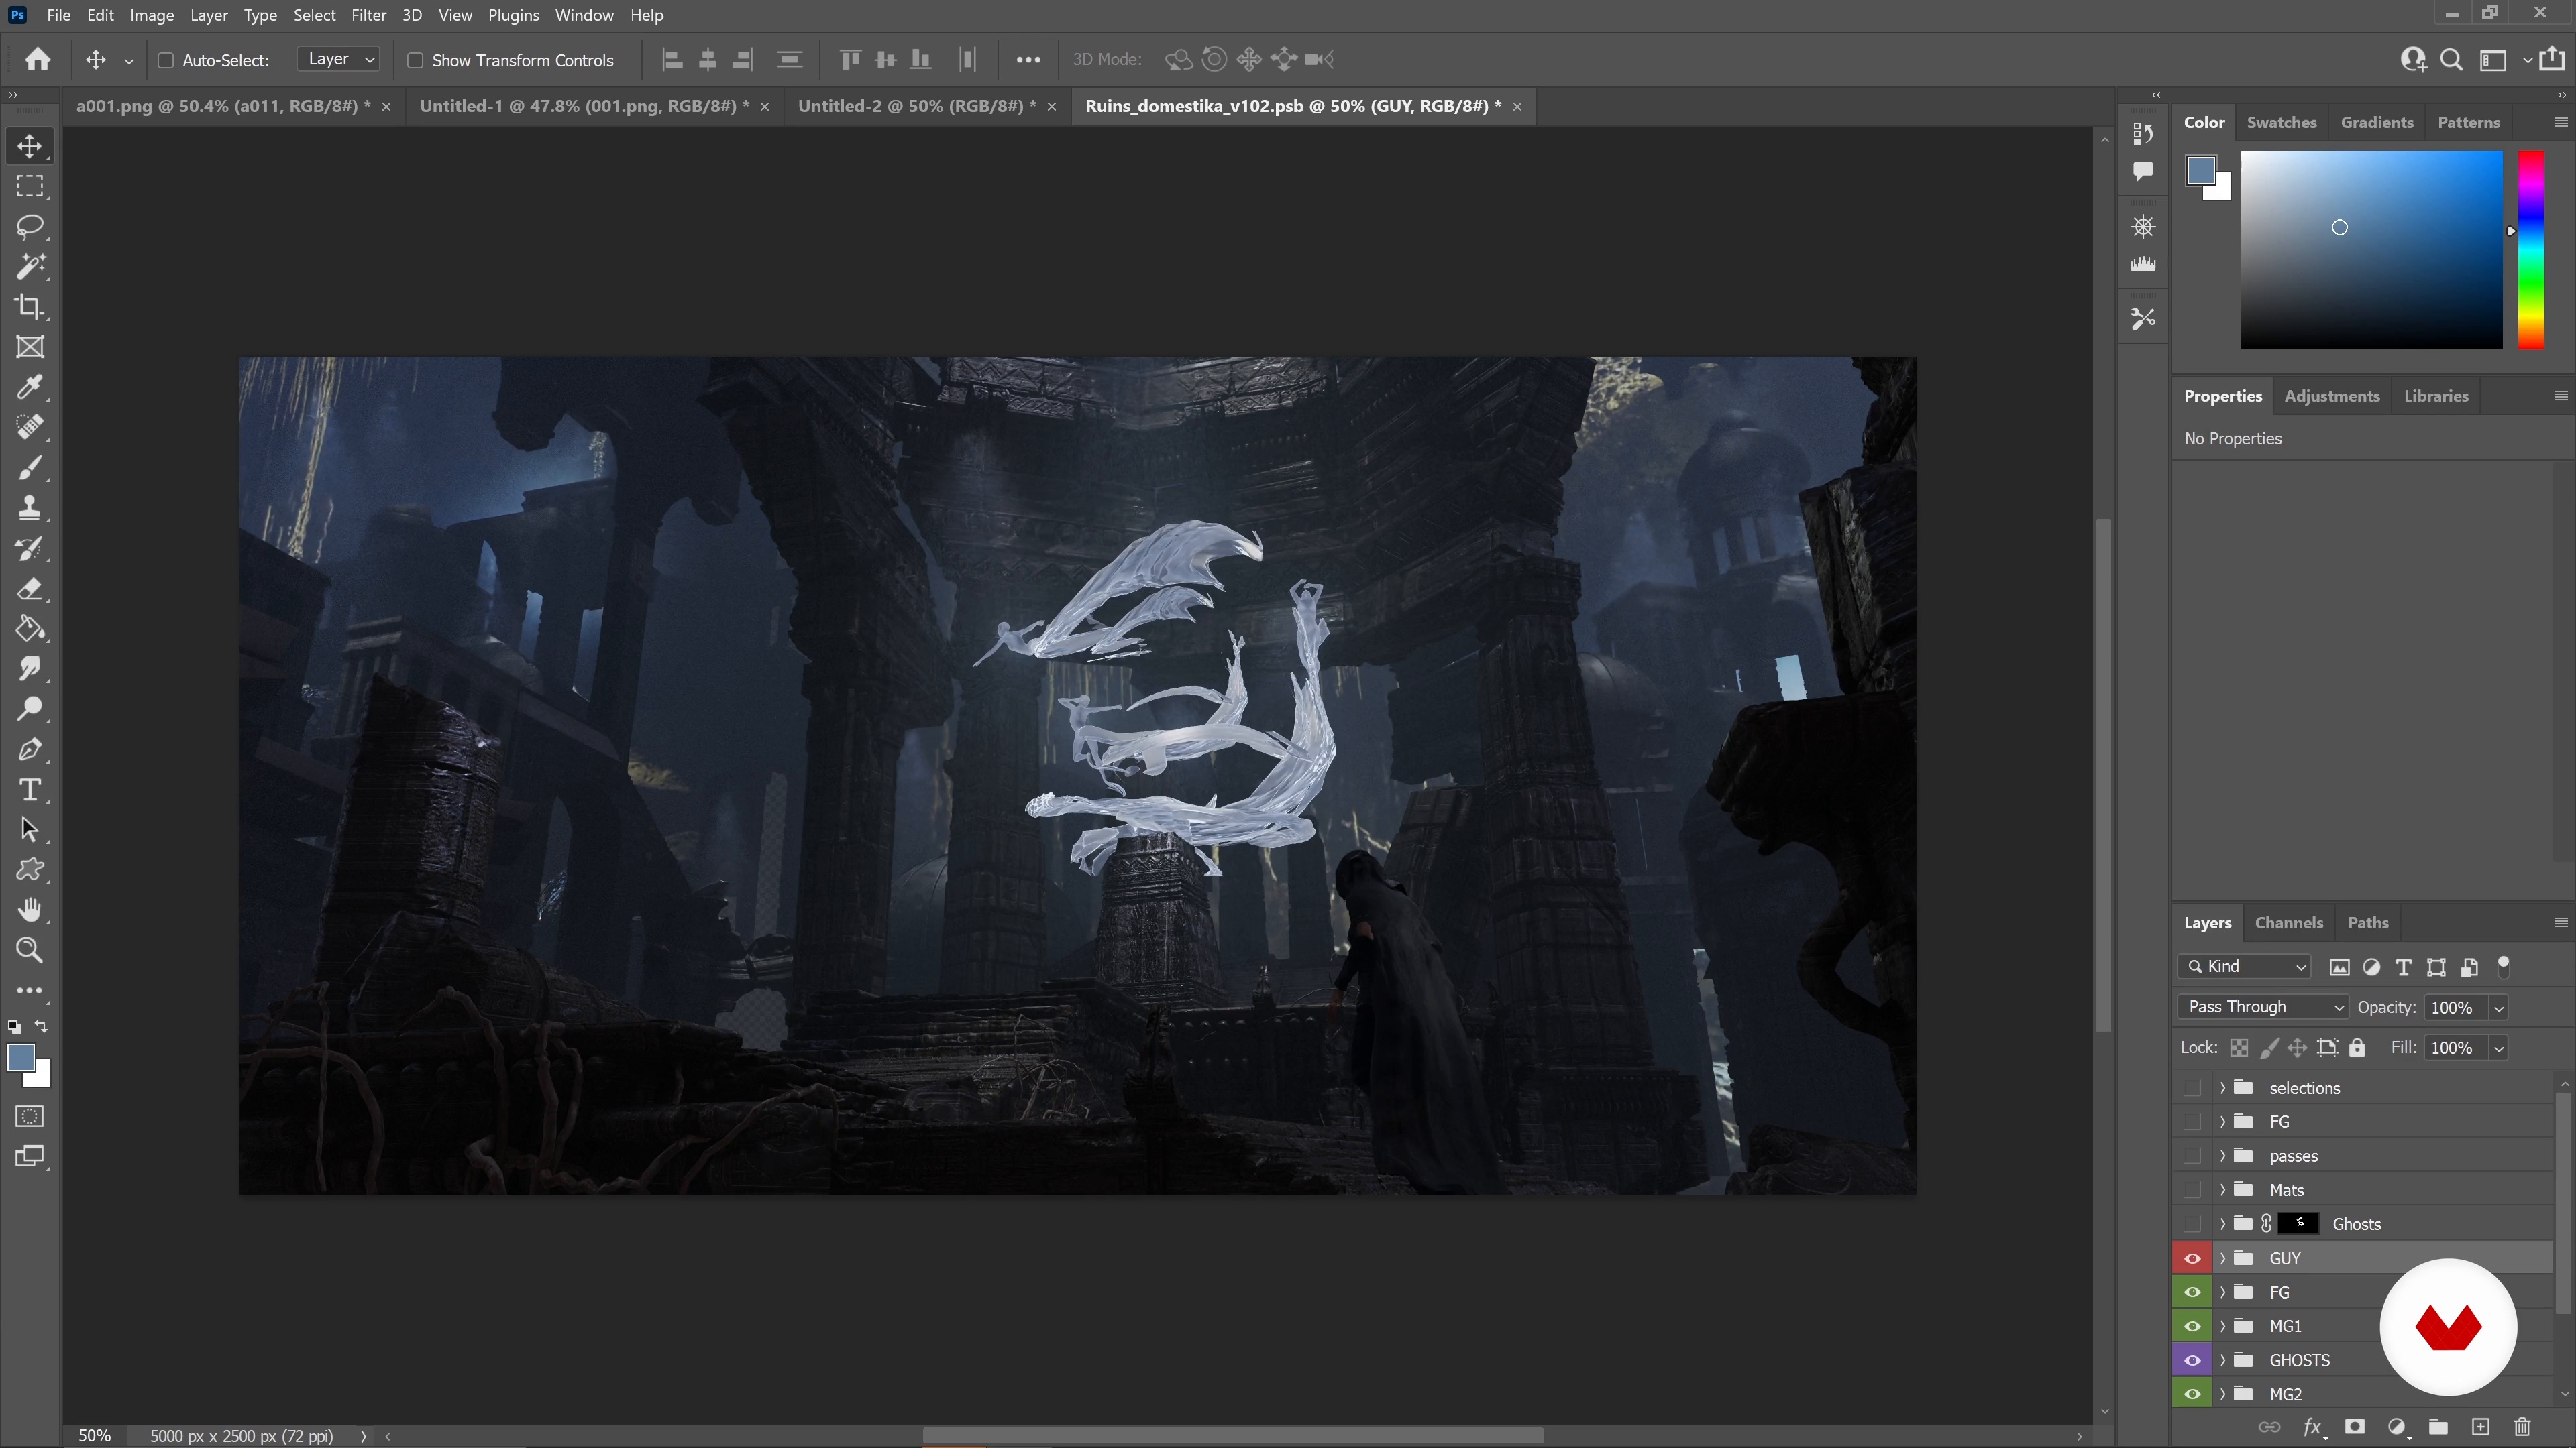The image size is (2576, 1448).
Task: Switch to the Channels tab
Action: [2288, 923]
